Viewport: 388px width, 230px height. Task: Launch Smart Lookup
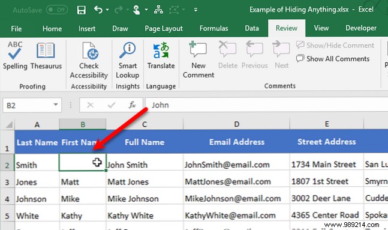(x=128, y=60)
